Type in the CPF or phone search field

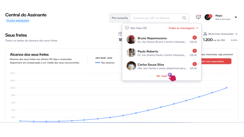(x=156, y=18)
